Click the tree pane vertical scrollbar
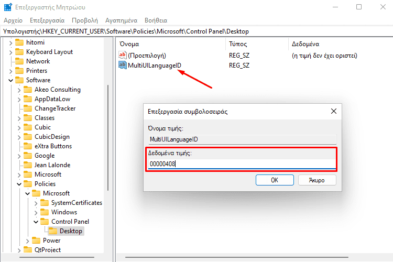The height and width of the screenshot is (262, 393). coord(108,138)
